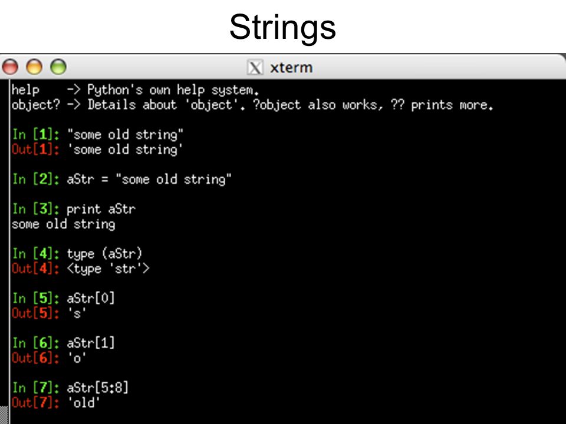Click the X11 icon in title bar
Image resolution: width=566 pixels, height=424 pixels.
click(255, 67)
